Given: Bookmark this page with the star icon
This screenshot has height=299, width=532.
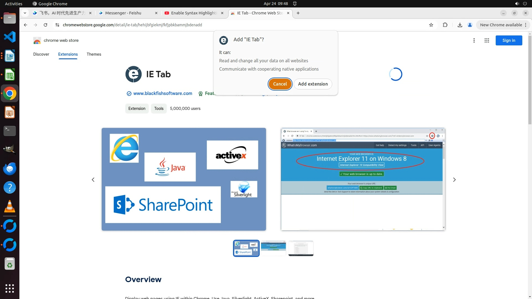Looking at the screenshot, I should coord(431,25).
